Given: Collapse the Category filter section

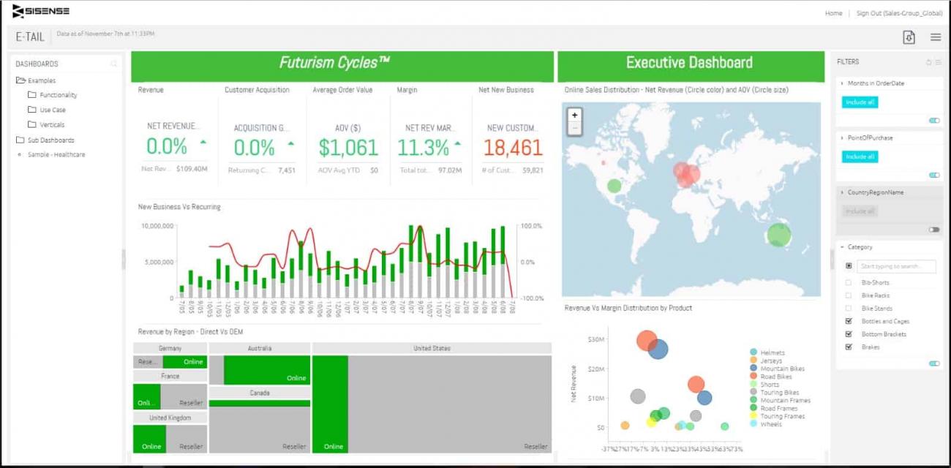Looking at the screenshot, I should [842, 246].
